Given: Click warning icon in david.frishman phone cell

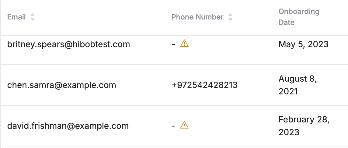Looking at the screenshot, I should pyautogui.click(x=184, y=125).
